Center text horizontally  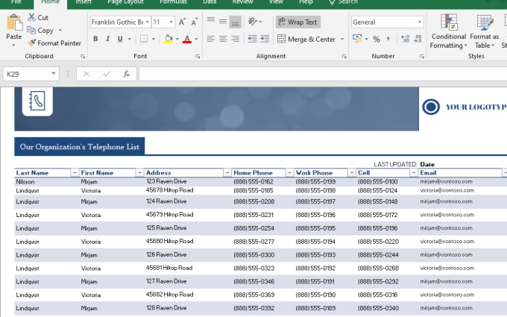(x=223, y=39)
